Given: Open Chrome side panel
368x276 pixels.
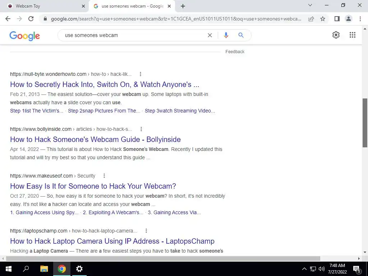Looking at the screenshot, I should 337,19.
